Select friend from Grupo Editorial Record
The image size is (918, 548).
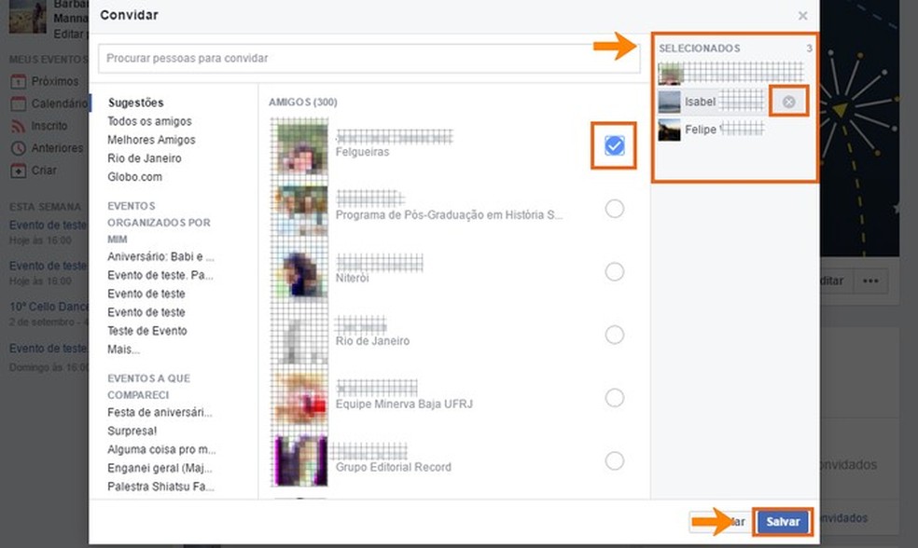pyautogui.click(x=614, y=460)
